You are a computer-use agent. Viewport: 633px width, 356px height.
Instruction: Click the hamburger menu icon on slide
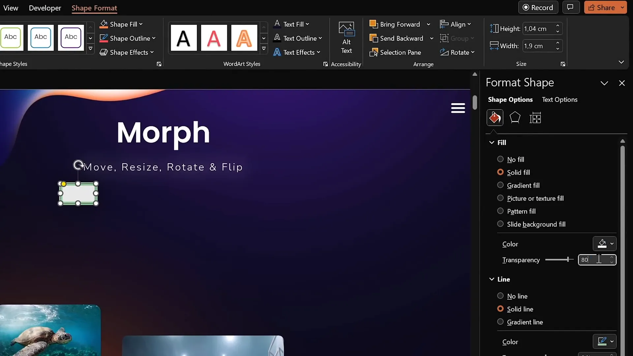[458, 108]
